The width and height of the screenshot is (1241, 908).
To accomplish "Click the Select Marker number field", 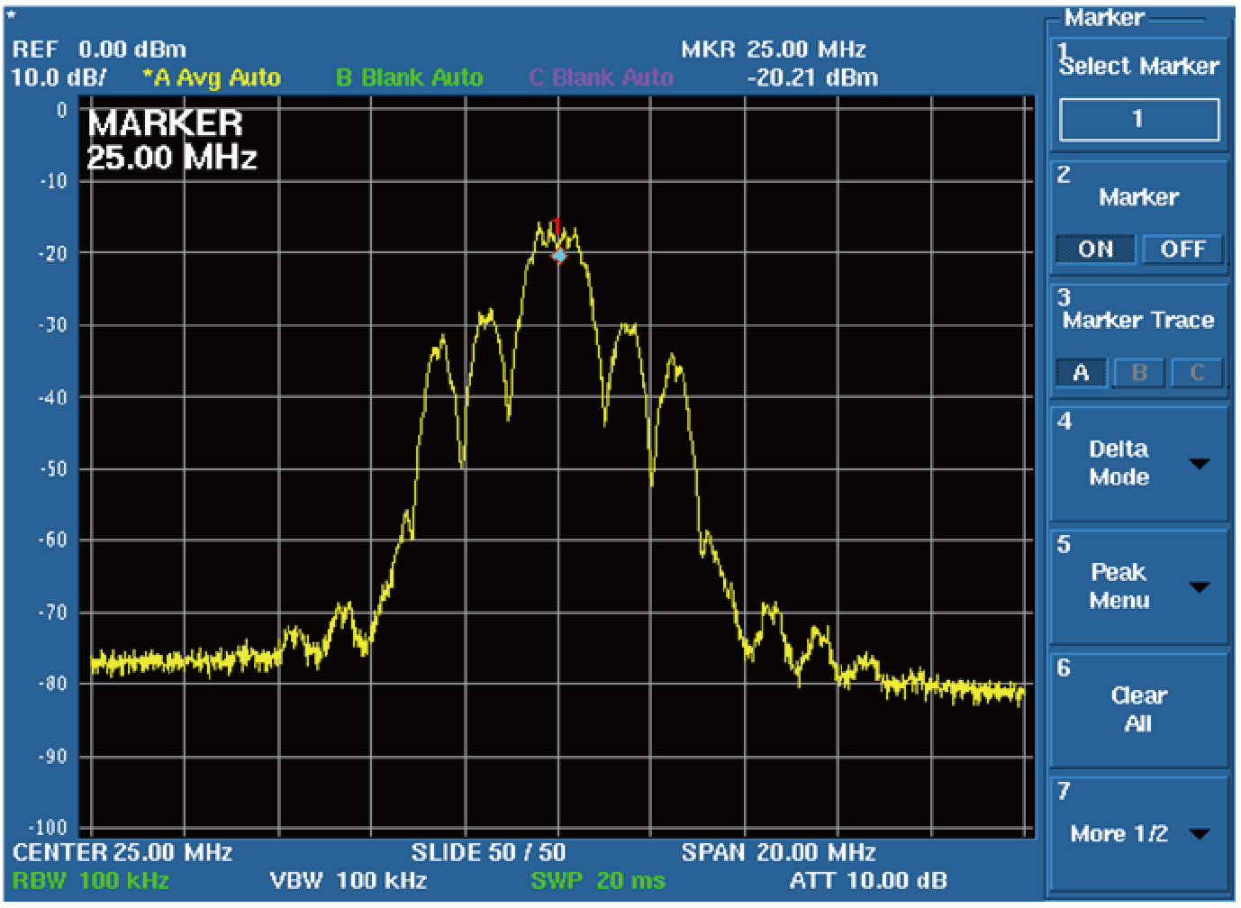I will pyautogui.click(x=1138, y=119).
